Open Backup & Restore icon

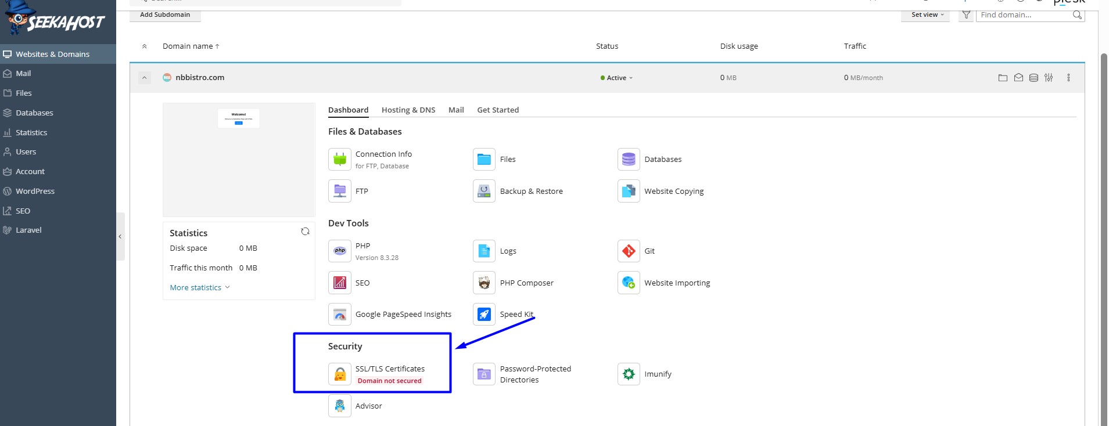tap(484, 191)
